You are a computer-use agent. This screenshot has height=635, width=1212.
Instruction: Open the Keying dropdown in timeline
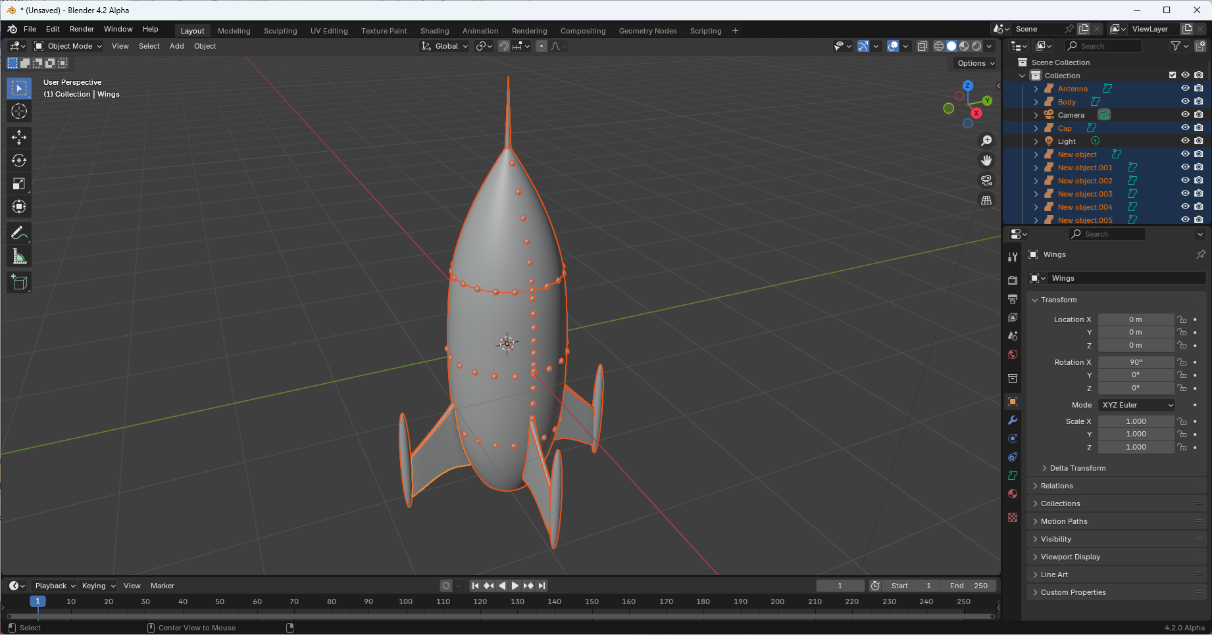(x=98, y=586)
